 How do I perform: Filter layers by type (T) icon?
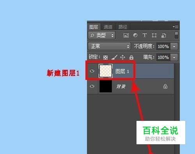click(145, 35)
